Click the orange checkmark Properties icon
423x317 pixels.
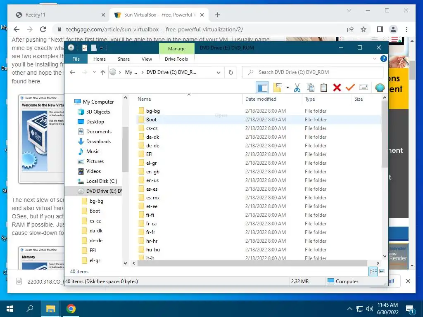pos(350,88)
